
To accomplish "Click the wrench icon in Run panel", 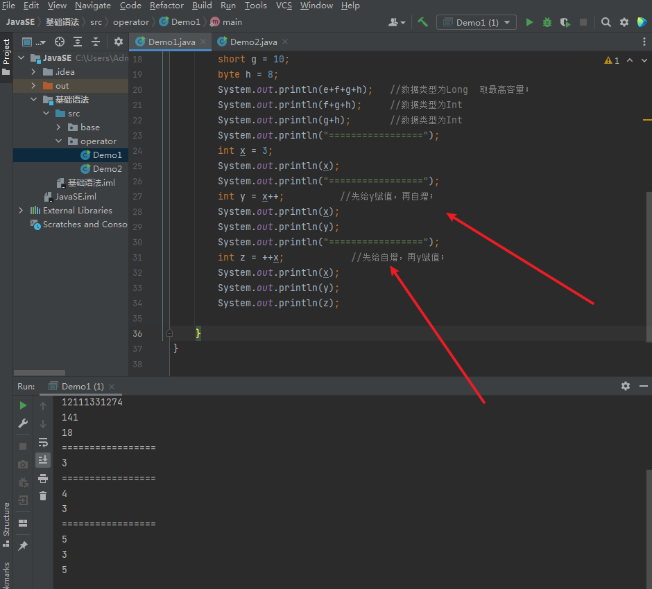I will pyautogui.click(x=23, y=423).
